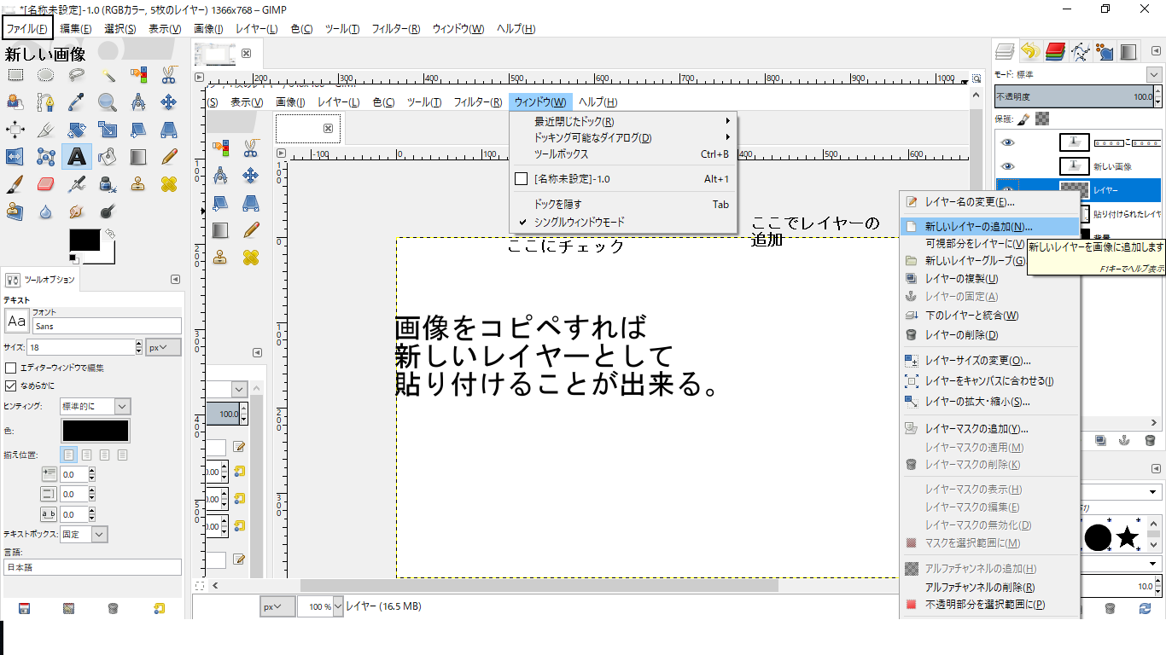Select the Paintbrush tool
The image size is (1166, 655).
tap(15, 184)
